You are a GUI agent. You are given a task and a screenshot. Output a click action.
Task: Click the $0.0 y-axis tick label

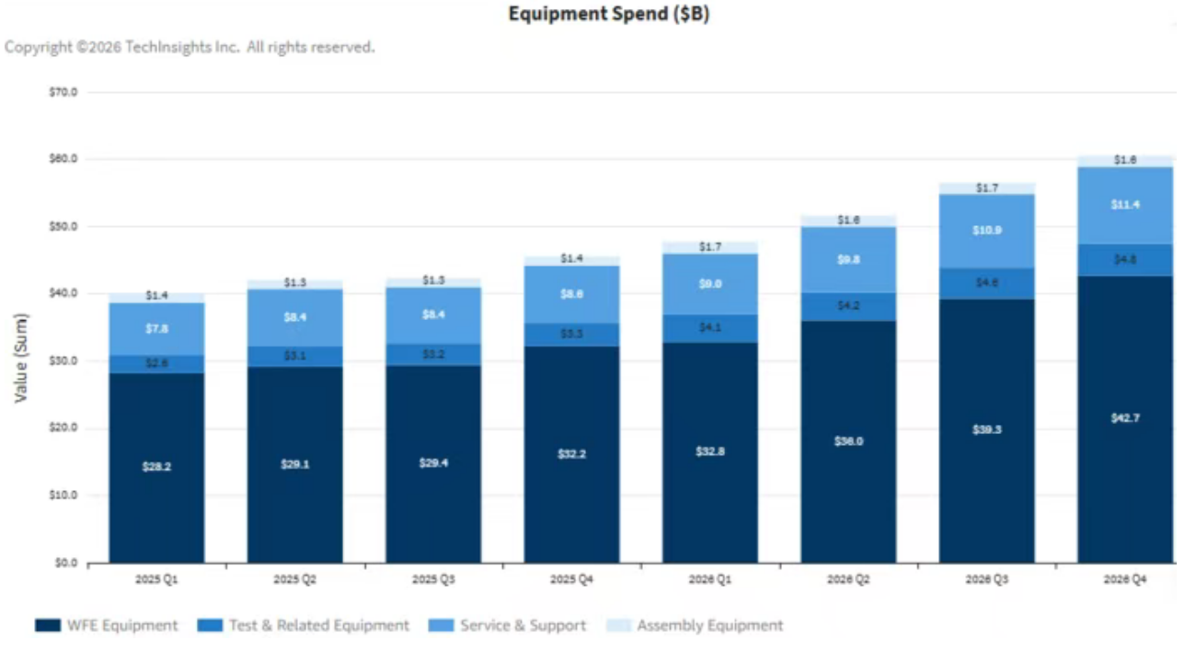(x=65, y=563)
